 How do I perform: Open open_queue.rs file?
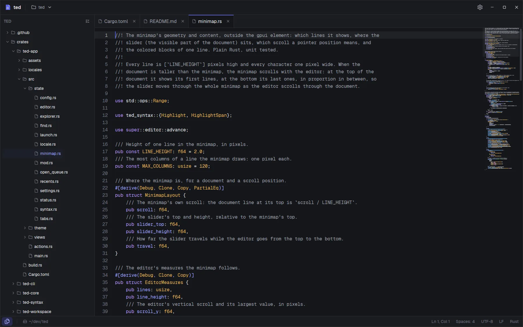[x=48, y=172]
